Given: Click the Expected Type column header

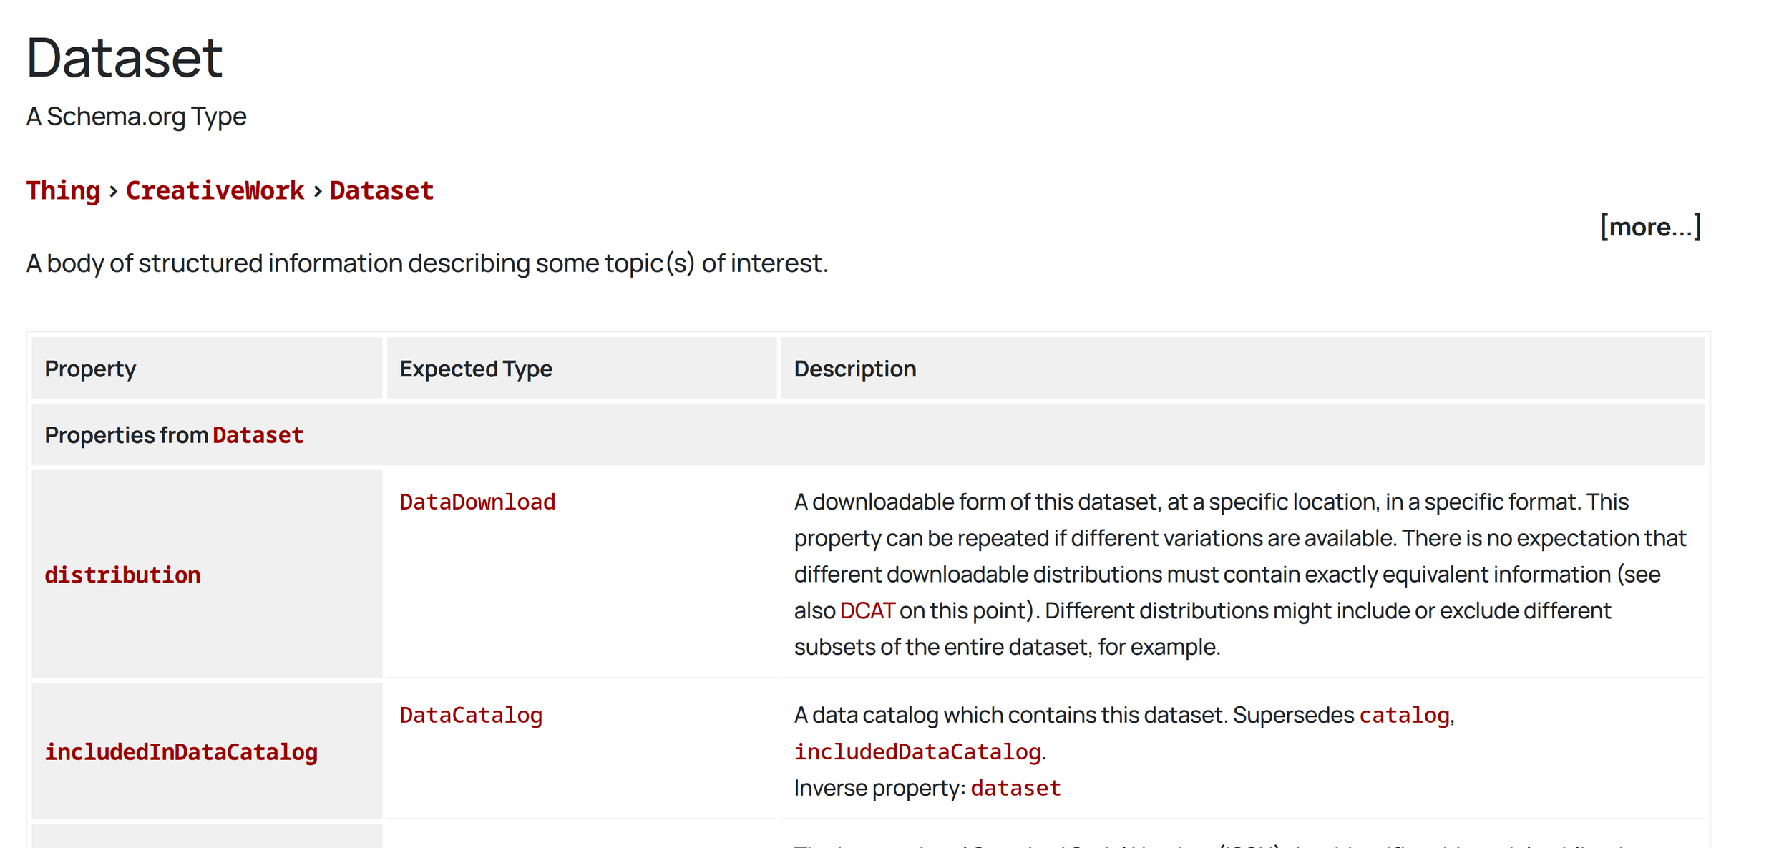Looking at the screenshot, I should click(x=476, y=369).
